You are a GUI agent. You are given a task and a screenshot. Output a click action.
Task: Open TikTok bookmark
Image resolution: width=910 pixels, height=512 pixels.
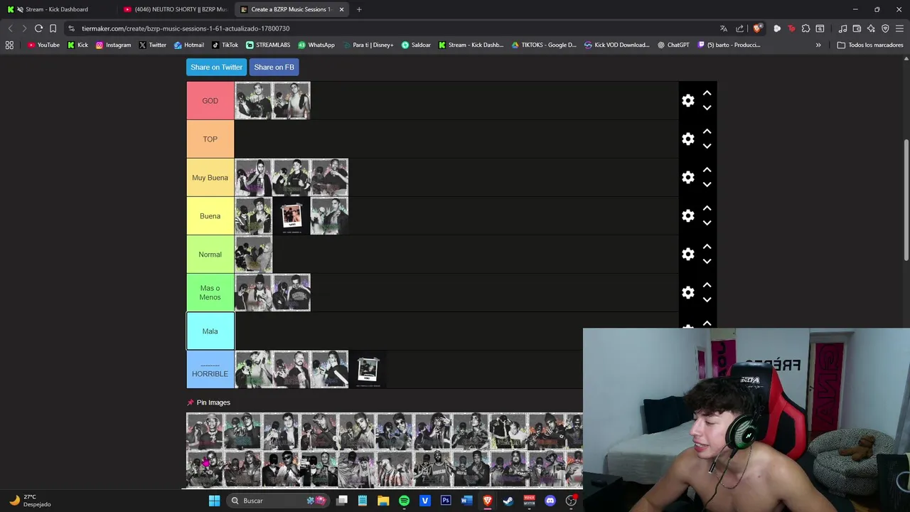point(225,45)
